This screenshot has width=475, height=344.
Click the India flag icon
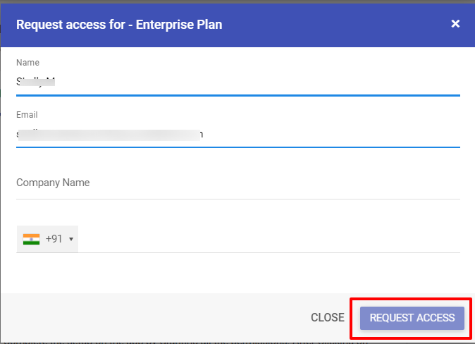[31, 239]
